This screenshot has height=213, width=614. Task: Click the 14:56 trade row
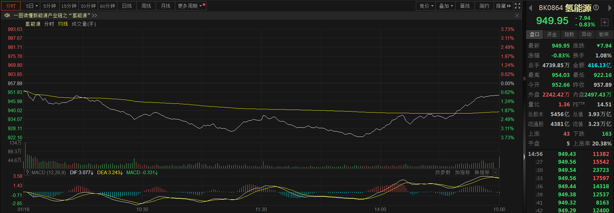(x=569, y=154)
